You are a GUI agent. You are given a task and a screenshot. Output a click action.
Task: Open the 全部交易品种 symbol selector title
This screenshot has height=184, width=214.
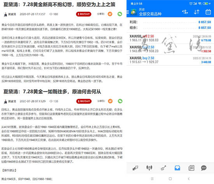point(150,14)
